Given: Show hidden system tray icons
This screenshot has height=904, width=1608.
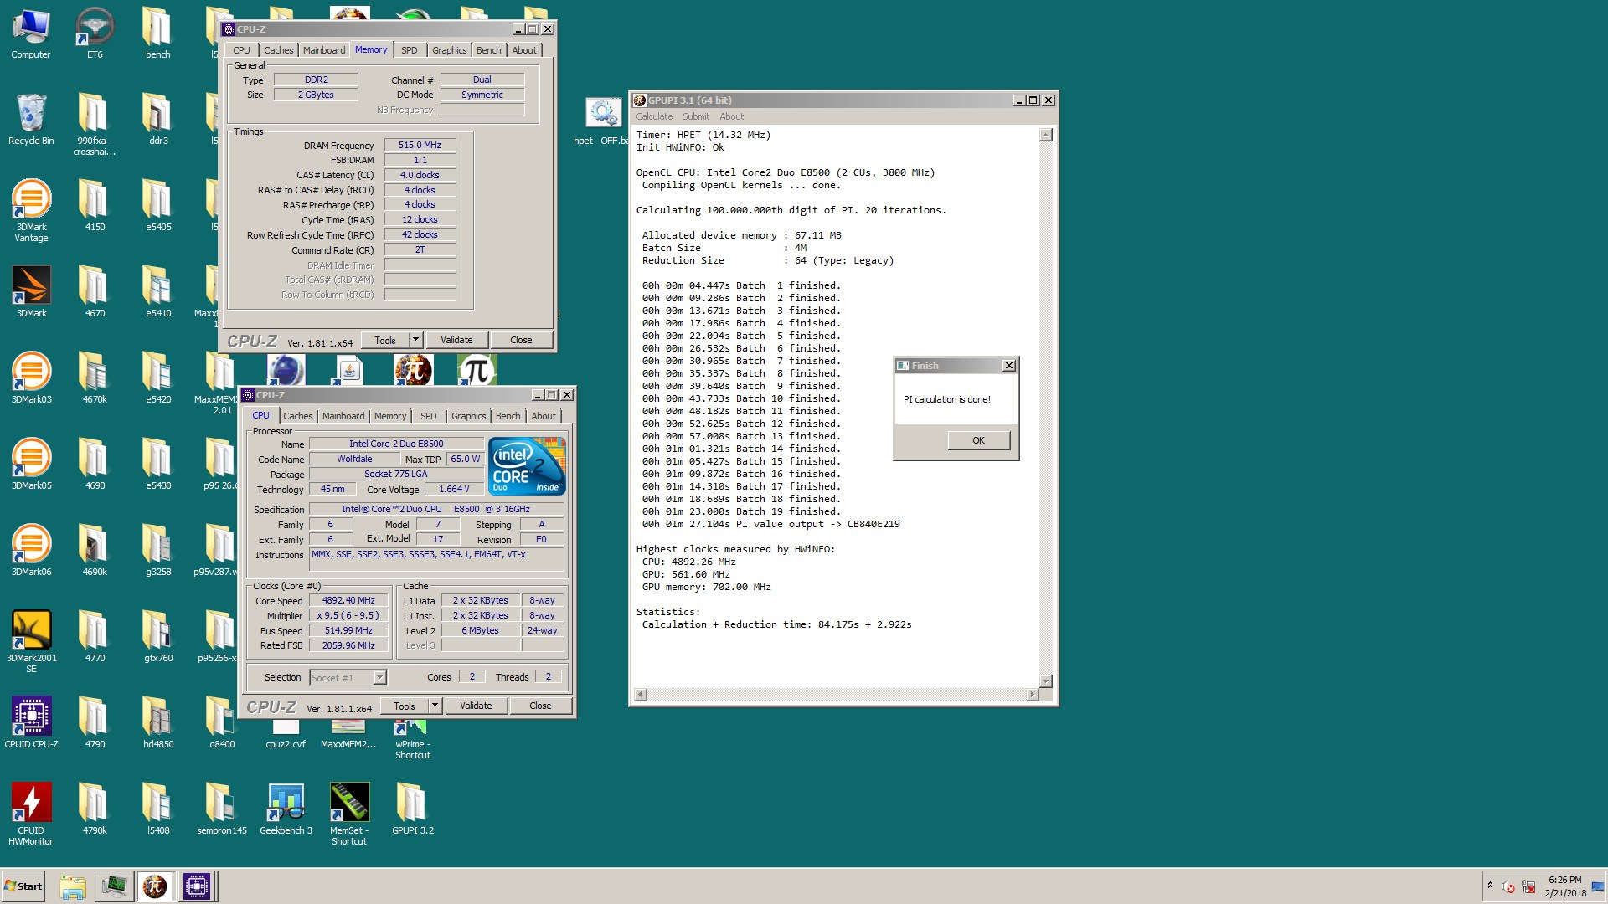Looking at the screenshot, I should [1490, 886].
